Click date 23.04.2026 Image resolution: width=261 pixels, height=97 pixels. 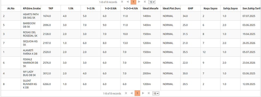pyautogui.click(x=249, y=63)
